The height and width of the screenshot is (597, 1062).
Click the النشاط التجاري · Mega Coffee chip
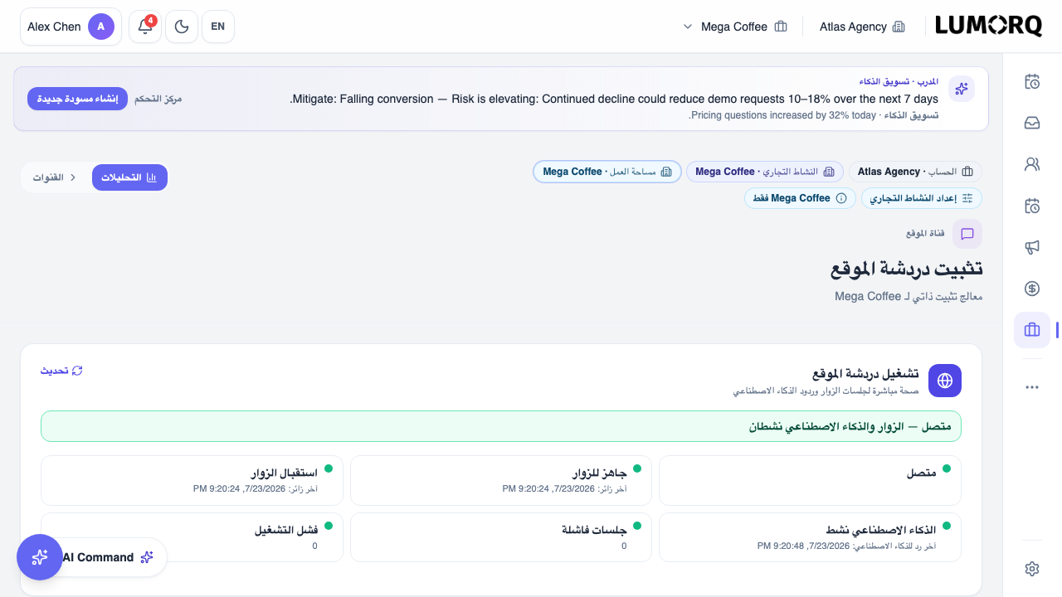(x=765, y=172)
